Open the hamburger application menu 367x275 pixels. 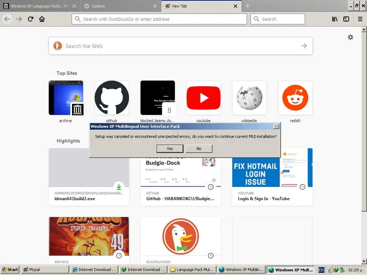tap(360, 19)
